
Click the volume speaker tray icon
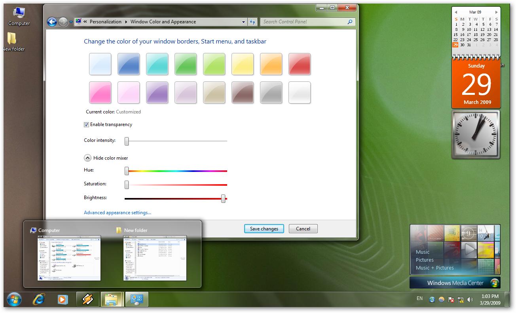tap(470, 300)
